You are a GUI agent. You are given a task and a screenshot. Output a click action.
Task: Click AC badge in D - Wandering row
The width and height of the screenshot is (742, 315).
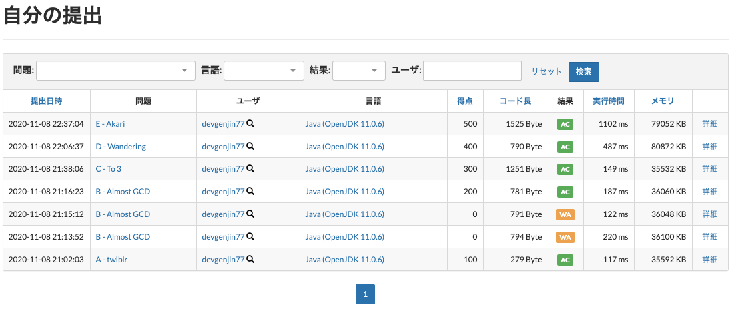(x=565, y=147)
